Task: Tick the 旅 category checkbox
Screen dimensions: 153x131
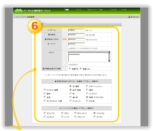Action: (x=70, y=94)
